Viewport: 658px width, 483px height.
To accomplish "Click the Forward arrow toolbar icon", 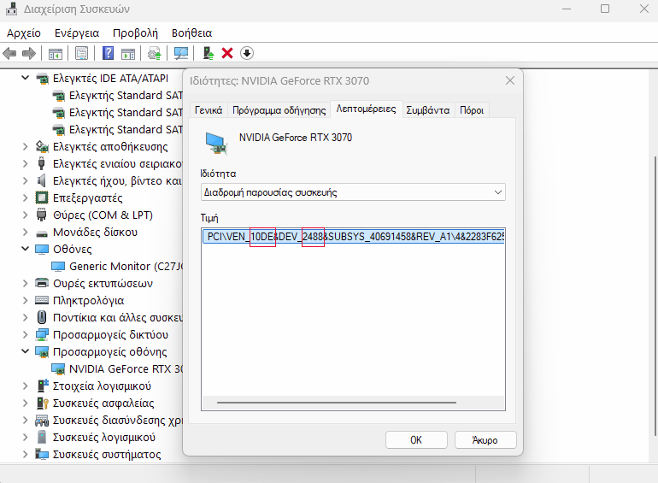I will point(28,53).
